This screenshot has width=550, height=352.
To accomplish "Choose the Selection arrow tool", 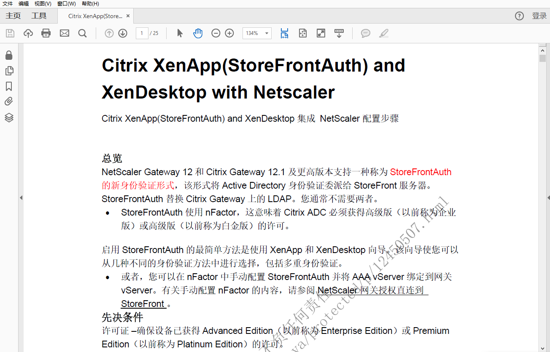I will [x=180, y=33].
